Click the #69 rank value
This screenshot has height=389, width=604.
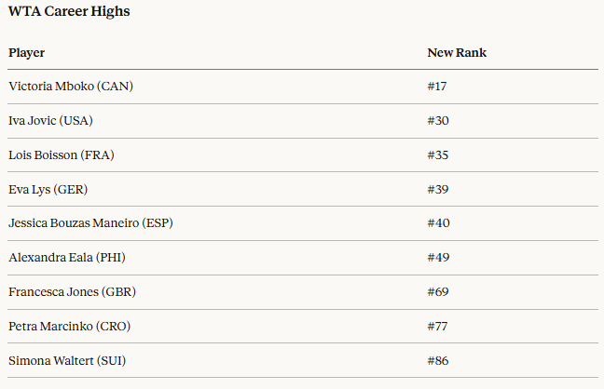pyautogui.click(x=438, y=292)
